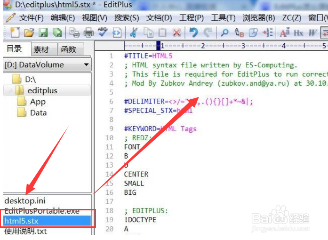Click the word SMALL on line 15
The height and width of the screenshot is (240, 328).
pos(134,184)
